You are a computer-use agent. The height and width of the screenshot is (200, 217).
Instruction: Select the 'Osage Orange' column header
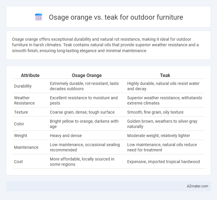tap(87, 75)
